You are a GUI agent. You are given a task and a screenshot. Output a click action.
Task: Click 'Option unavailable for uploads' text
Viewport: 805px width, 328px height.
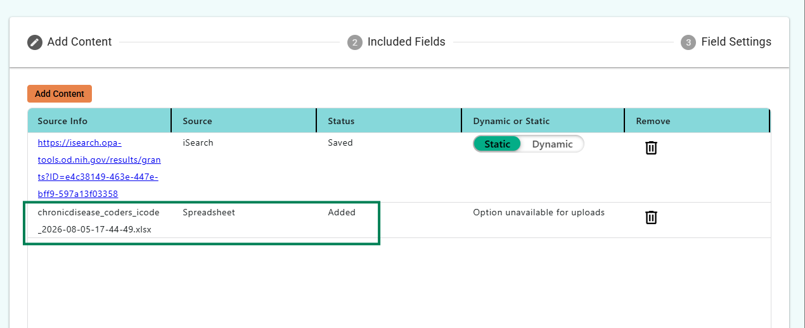tap(539, 213)
